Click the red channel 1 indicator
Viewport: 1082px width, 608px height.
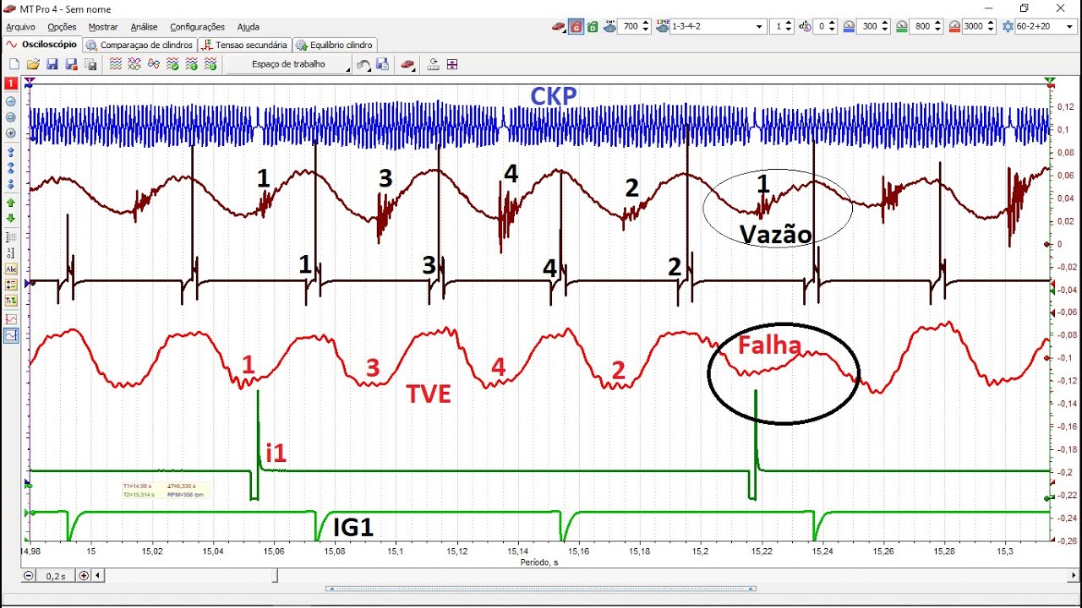(11, 84)
